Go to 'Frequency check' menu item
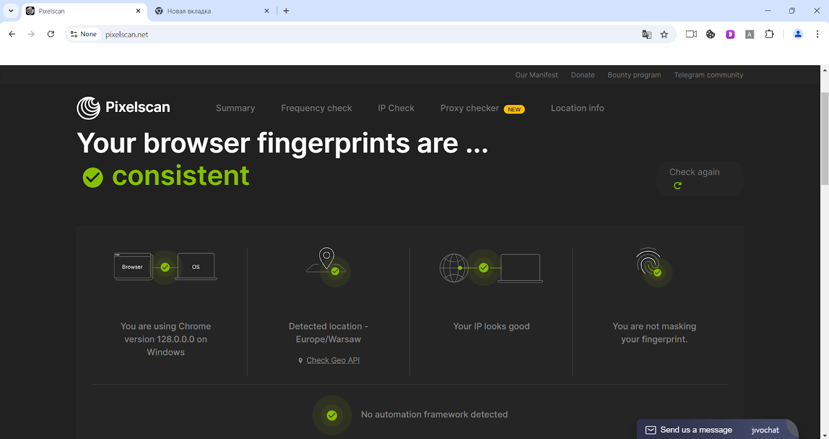 pos(317,108)
